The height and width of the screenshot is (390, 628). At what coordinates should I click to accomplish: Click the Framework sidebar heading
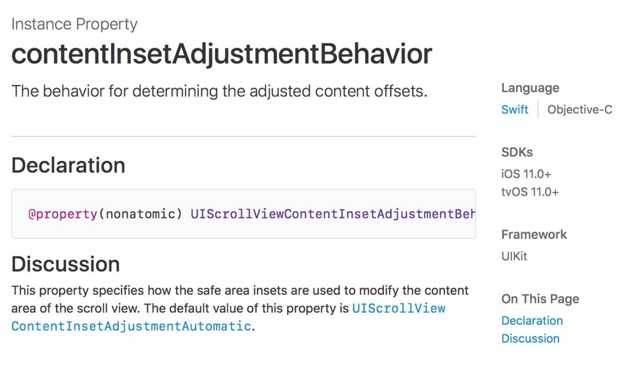534,235
